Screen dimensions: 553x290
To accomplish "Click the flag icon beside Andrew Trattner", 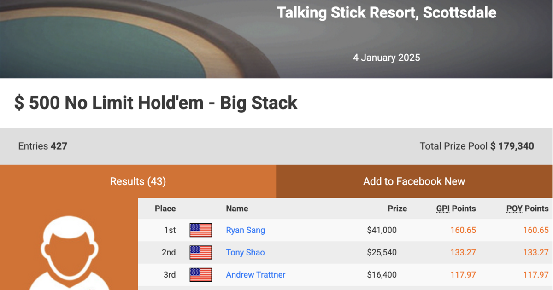I will (x=200, y=275).
